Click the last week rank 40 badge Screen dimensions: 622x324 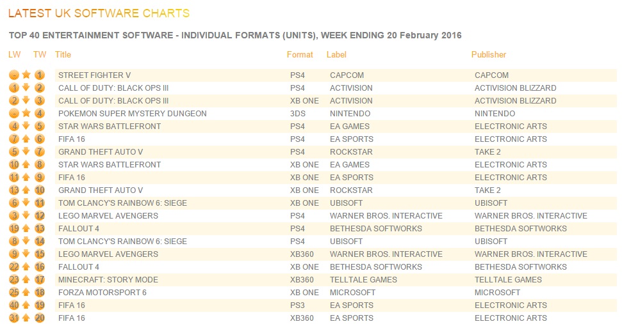14,305
